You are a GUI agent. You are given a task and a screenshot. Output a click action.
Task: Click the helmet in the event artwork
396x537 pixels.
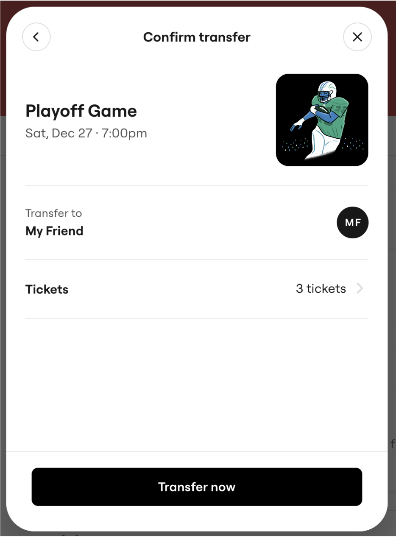[x=326, y=90]
